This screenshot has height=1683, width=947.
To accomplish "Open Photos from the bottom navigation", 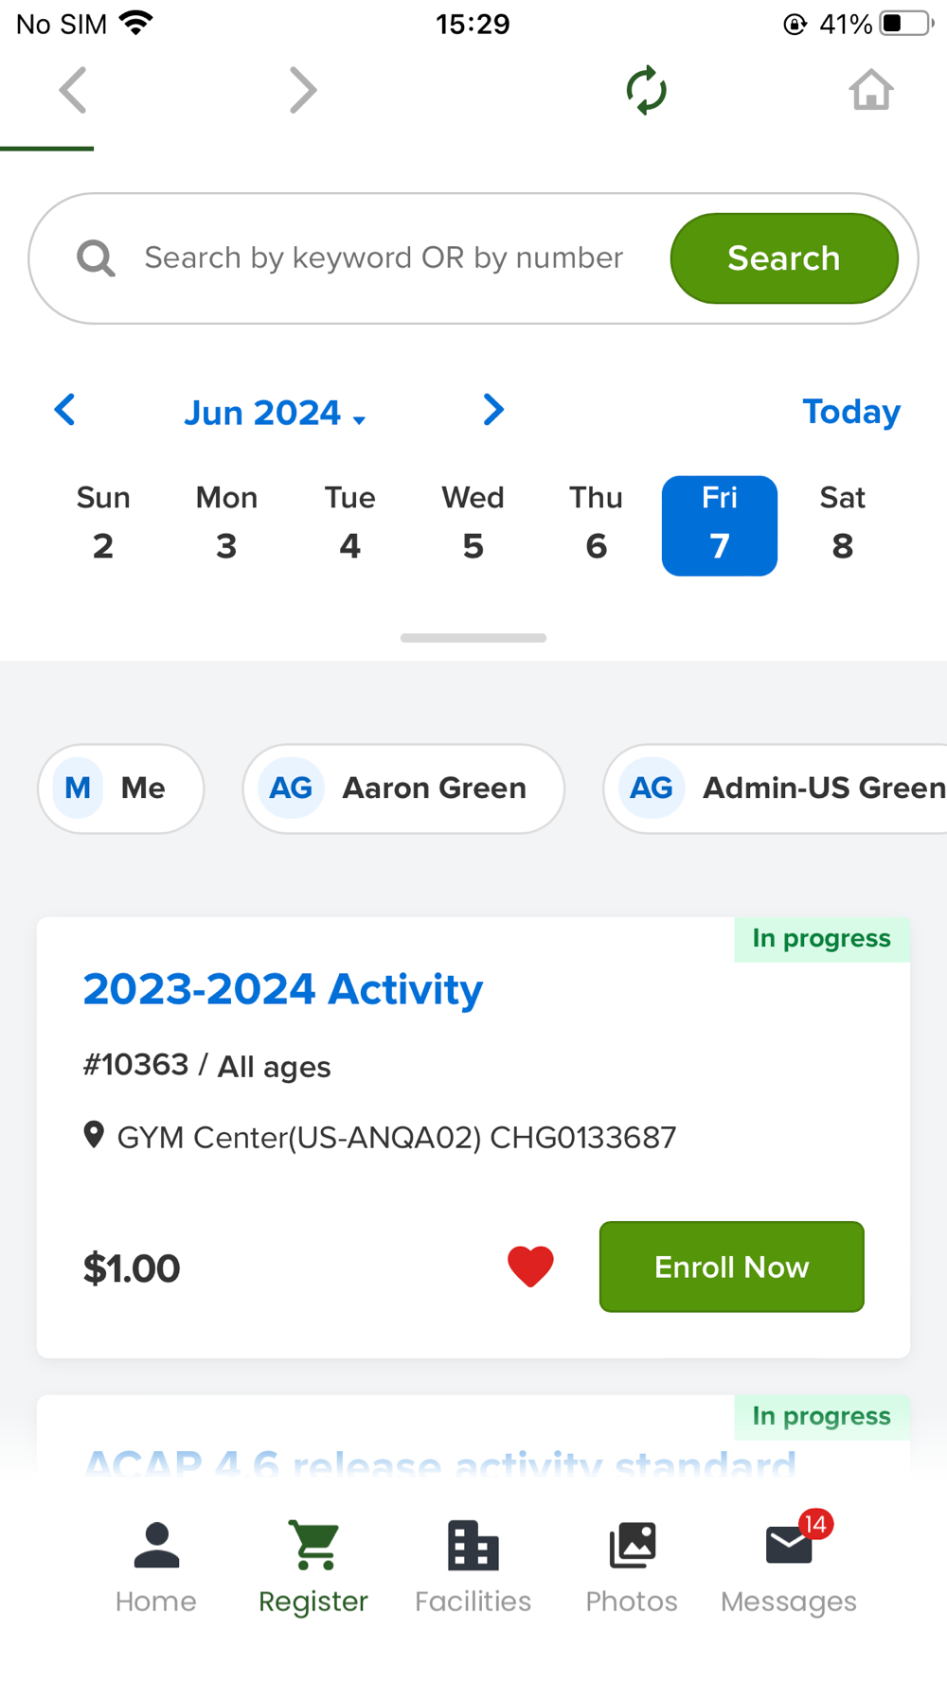I will (632, 1567).
